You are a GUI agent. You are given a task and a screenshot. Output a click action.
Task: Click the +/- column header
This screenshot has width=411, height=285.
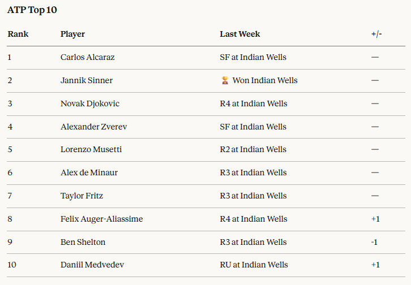376,34
